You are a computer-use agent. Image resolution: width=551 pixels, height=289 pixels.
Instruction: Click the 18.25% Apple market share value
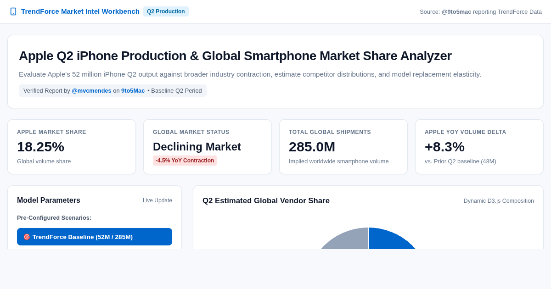tap(40, 147)
